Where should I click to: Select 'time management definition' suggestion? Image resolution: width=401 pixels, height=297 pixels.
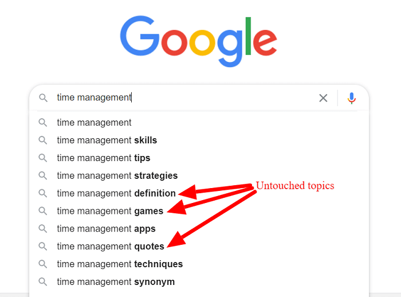point(199,193)
